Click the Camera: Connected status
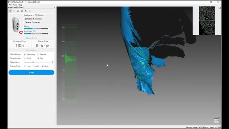The width and height of the screenshot is (229, 129). pyautogui.click(x=32, y=22)
